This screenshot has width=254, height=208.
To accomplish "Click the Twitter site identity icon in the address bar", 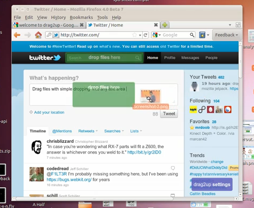I will (56, 35).
